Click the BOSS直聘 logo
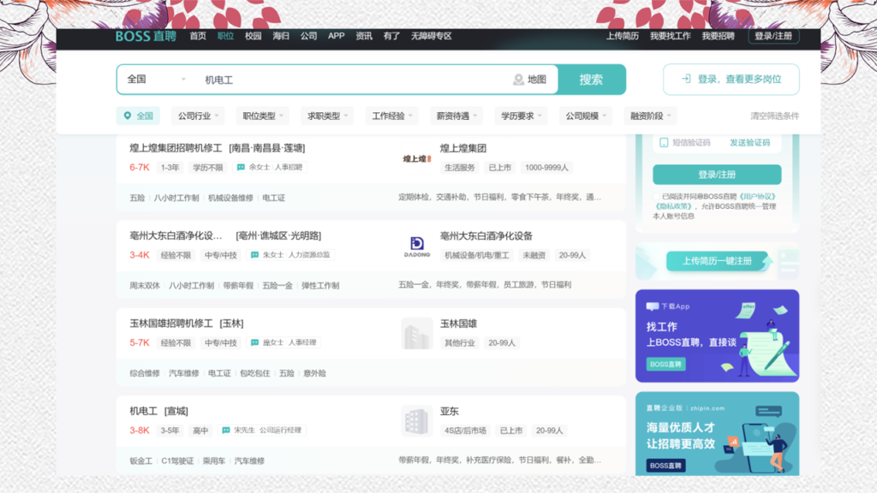This screenshot has height=493, width=877. coord(146,36)
